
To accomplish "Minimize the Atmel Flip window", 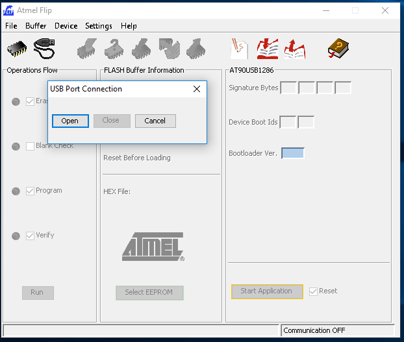I will tap(326, 10).
